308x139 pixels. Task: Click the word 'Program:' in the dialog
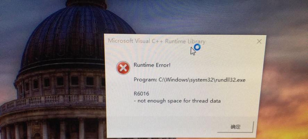tap(145, 80)
